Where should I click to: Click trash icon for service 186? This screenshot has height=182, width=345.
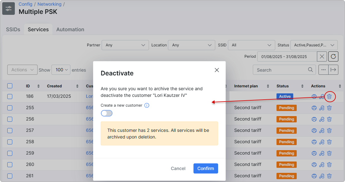(329, 97)
